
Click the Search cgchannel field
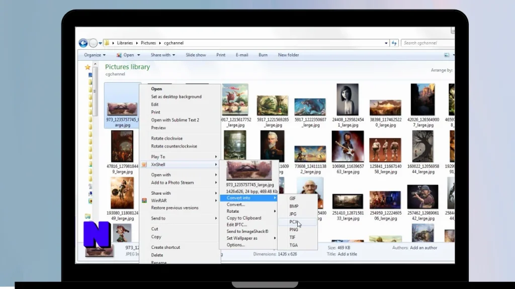tap(427, 43)
